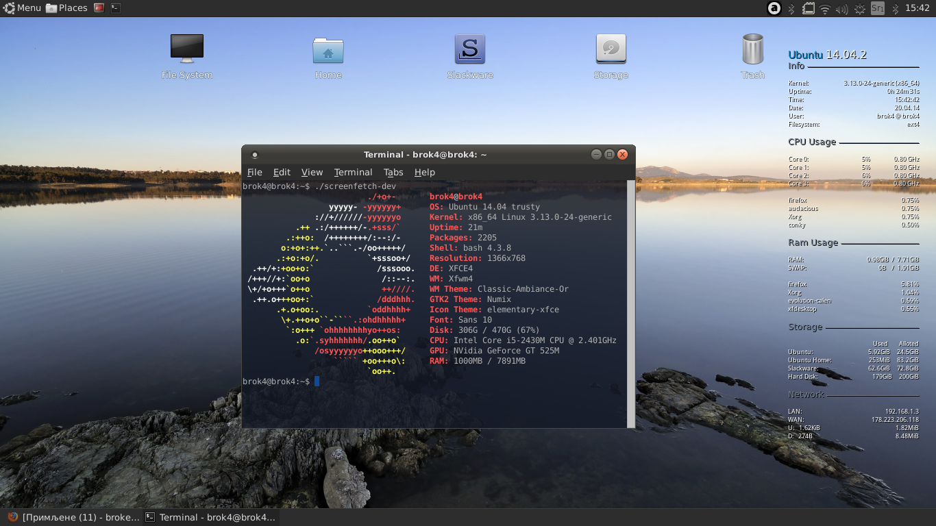Open the Terminal File menu
The image size is (936, 526).
pos(254,172)
